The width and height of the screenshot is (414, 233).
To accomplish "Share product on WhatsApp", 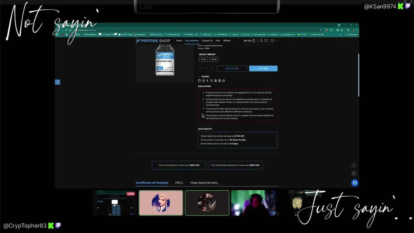I will [x=223, y=81].
